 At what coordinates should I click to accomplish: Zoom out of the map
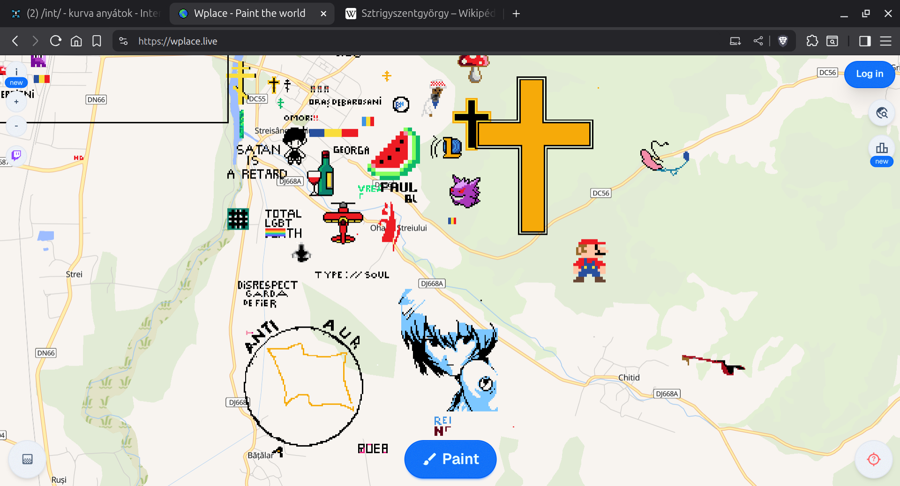click(x=16, y=126)
